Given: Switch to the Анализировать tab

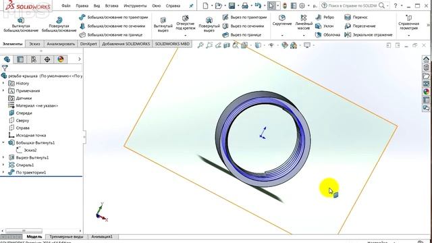Looking at the screenshot, I should point(61,44).
